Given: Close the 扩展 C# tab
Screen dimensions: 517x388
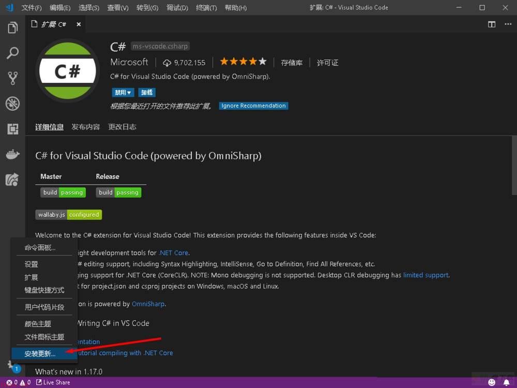Looking at the screenshot, I should [79, 24].
